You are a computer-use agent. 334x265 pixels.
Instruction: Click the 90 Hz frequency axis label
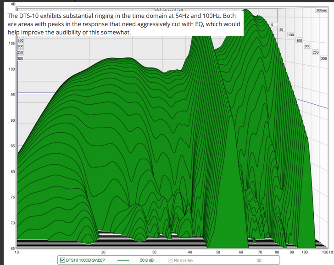pyautogui.click(x=292, y=252)
